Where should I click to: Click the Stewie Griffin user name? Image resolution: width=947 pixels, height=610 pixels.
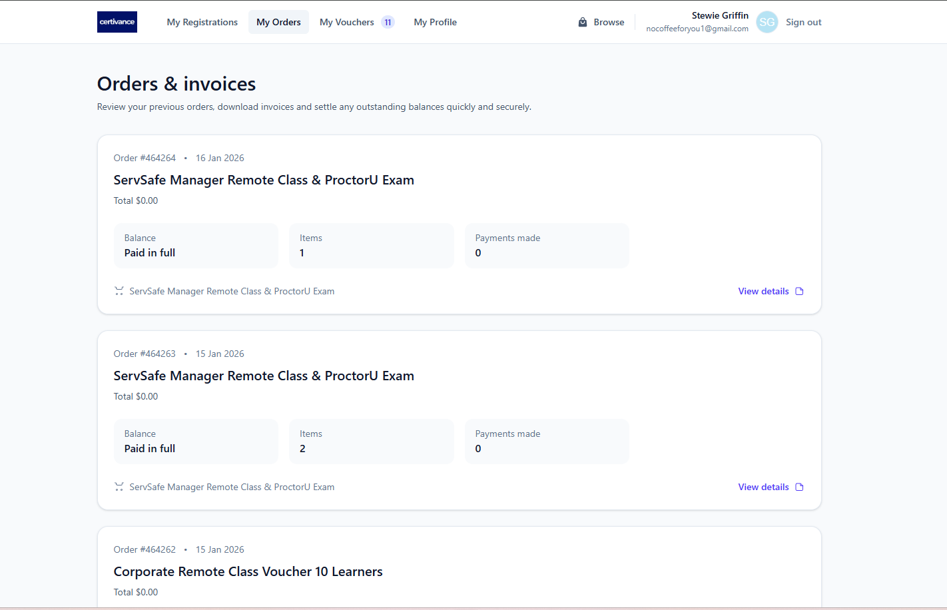(719, 15)
